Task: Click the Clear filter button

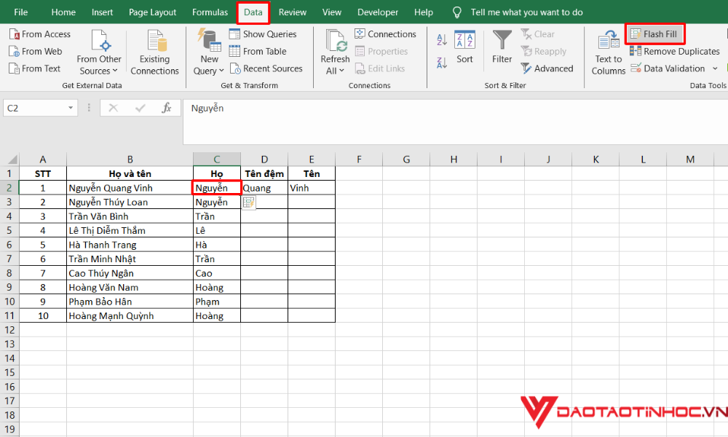Action: (538, 34)
